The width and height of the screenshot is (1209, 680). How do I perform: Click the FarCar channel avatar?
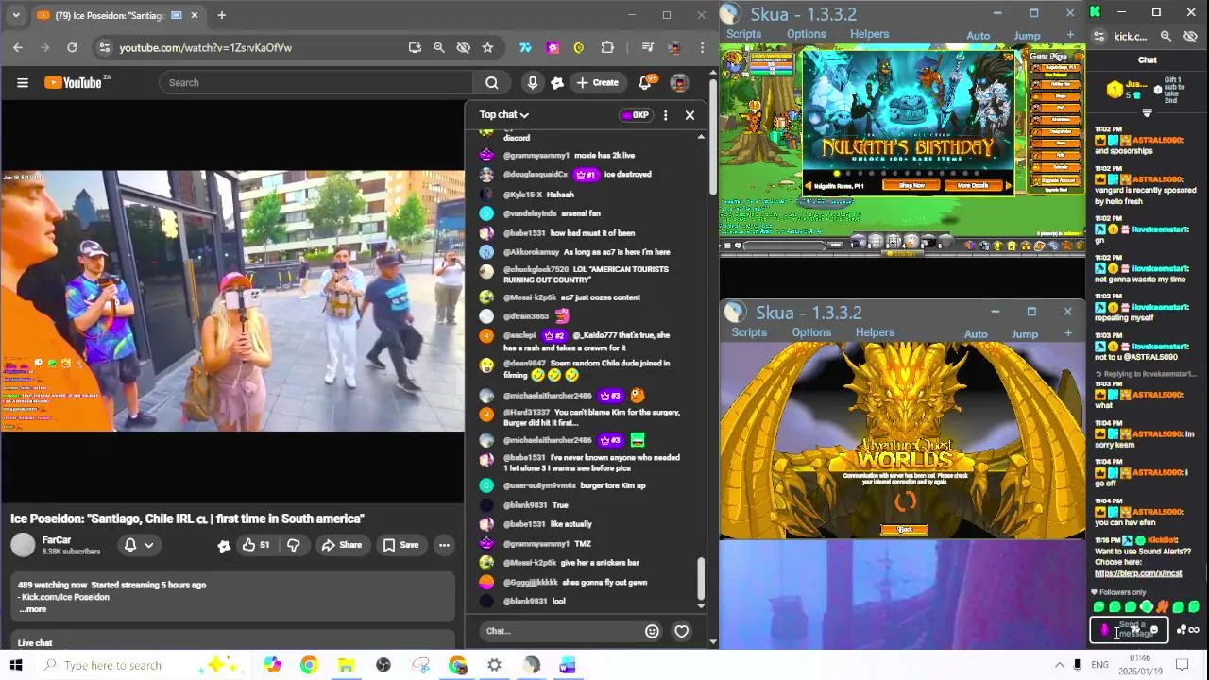click(x=23, y=545)
